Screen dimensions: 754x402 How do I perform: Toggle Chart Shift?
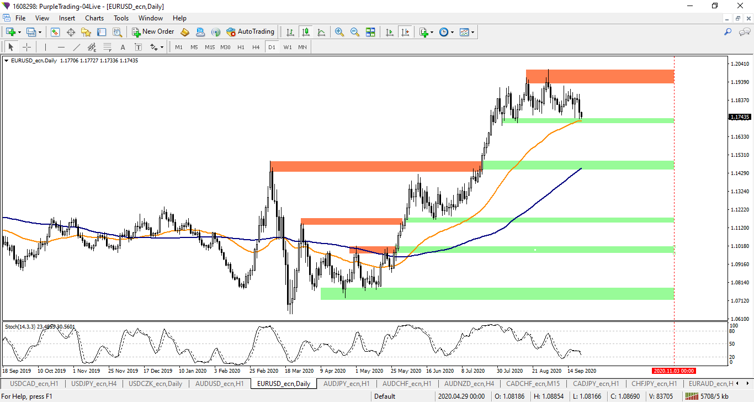(405, 32)
